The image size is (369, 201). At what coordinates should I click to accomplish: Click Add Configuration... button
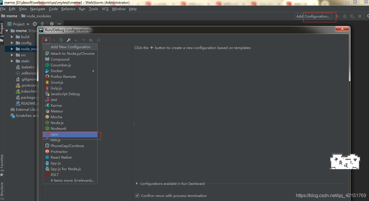click(x=313, y=16)
